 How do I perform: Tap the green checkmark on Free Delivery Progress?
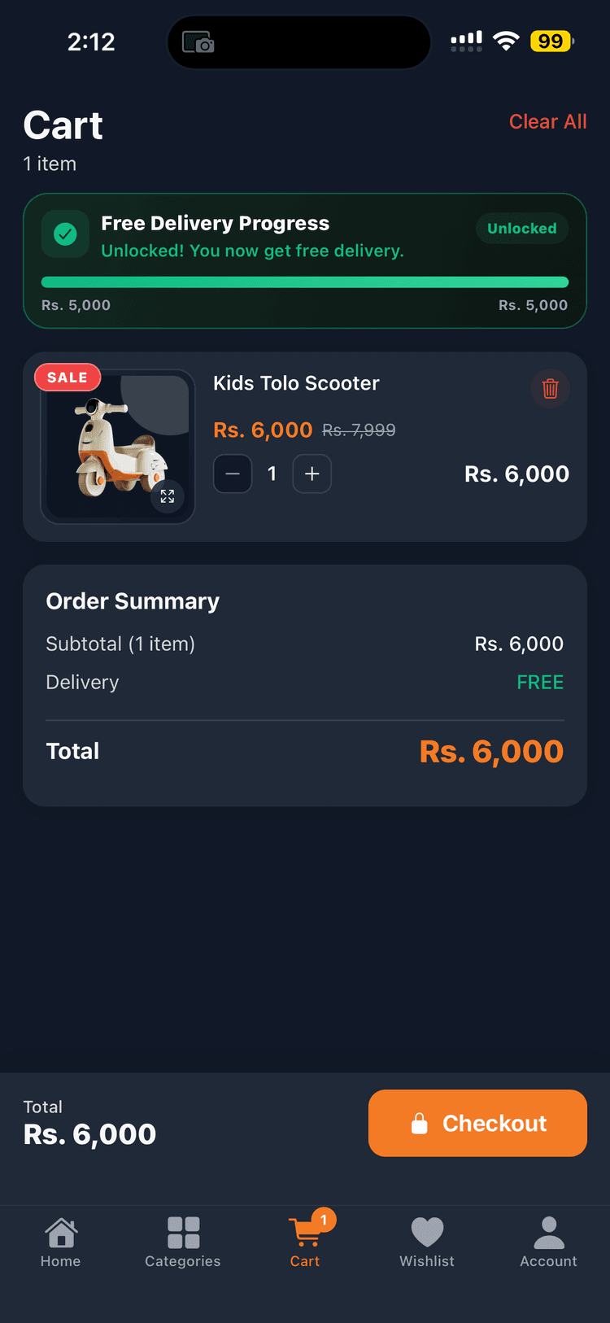(x=65, y=234)
